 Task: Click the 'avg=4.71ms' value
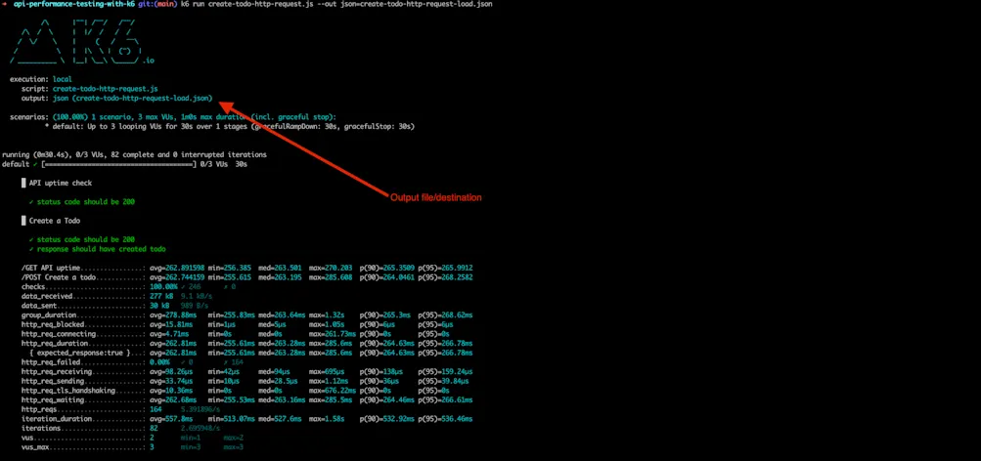[169, 334]
